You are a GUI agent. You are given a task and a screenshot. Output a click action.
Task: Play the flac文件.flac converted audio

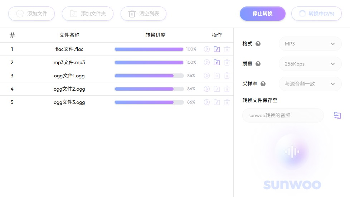(206, 49)
